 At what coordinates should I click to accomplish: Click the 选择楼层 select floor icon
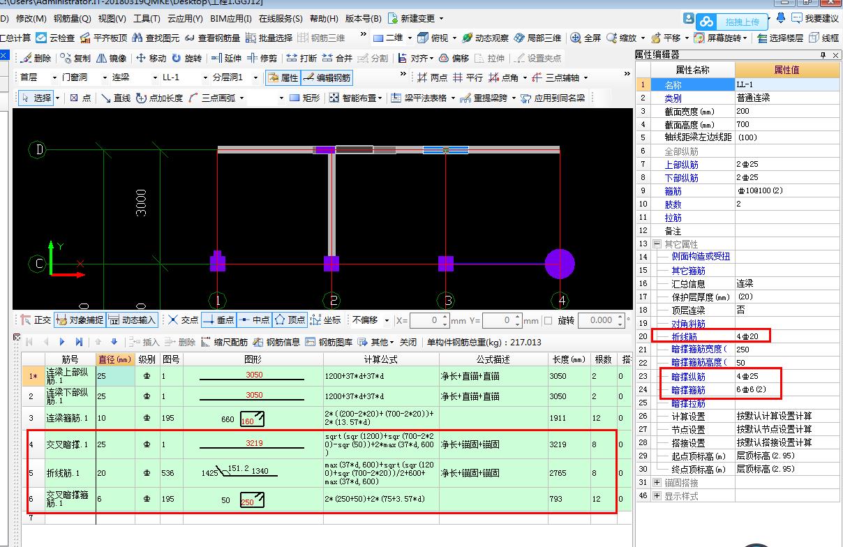click(x=779, y=38)
